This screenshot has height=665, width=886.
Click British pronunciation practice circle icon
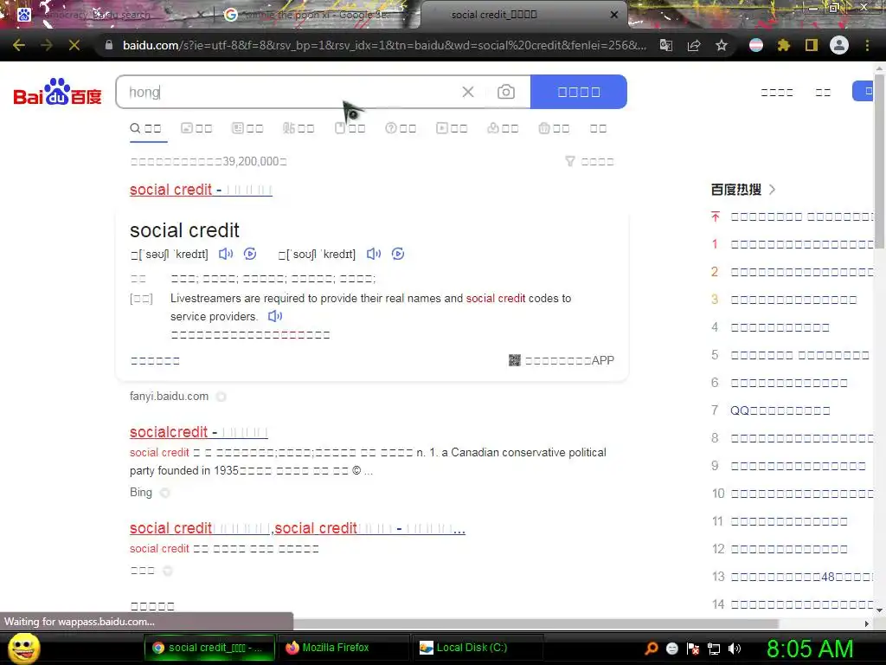point(250,254)
